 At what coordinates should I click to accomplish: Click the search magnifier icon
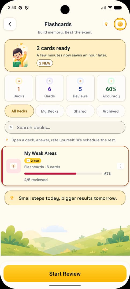point(11,127)
